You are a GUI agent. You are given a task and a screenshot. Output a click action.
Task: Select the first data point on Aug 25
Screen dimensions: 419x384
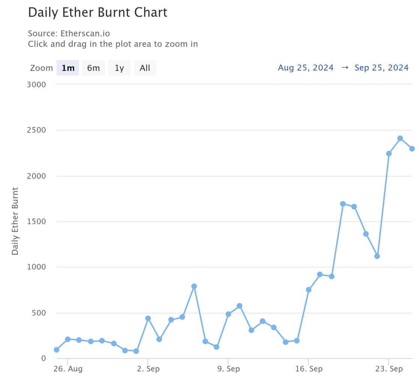57,350
